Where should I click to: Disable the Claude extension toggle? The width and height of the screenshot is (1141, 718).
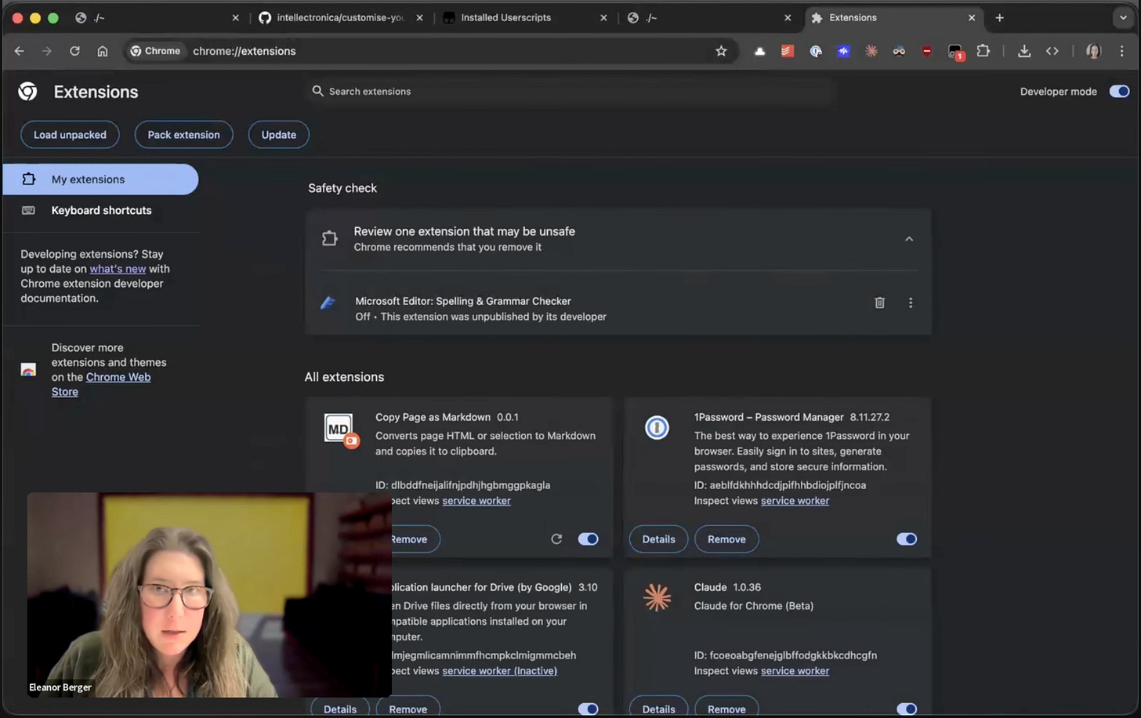[907, 709]
